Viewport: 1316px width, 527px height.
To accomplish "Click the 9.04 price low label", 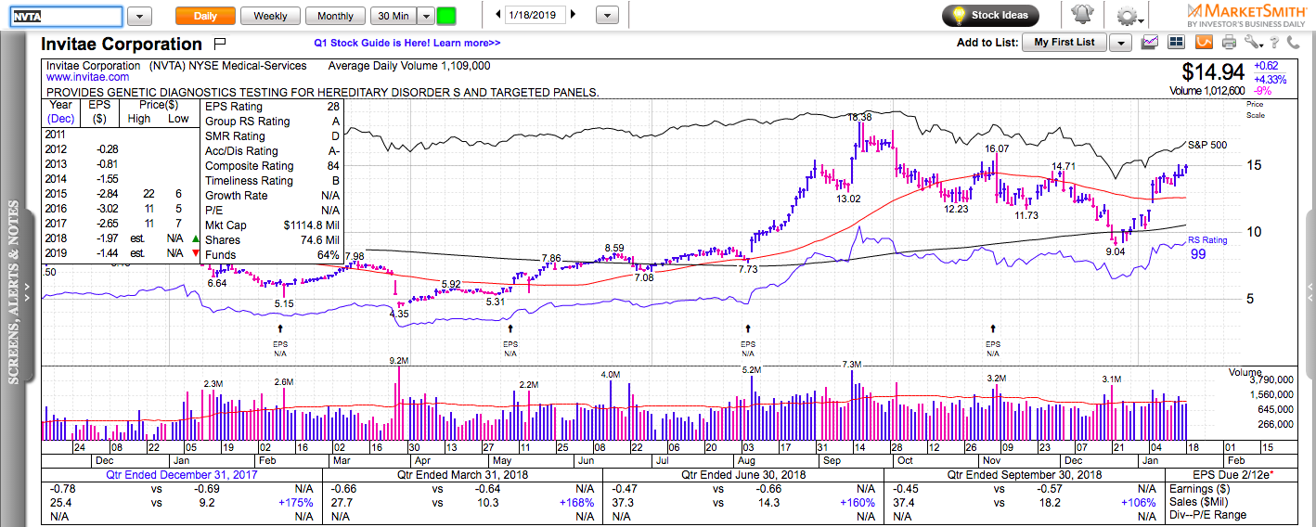I will [1116, 251].
